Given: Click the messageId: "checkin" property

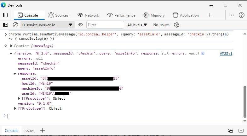Looking at the screenshot, I should 38,63.
